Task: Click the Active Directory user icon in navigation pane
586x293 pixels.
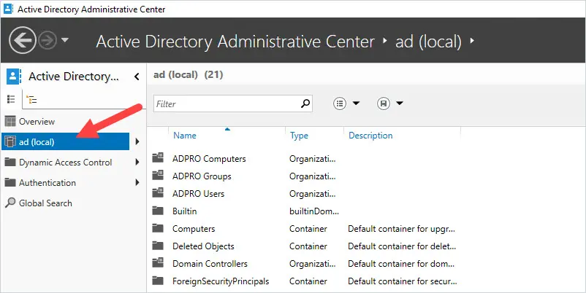Action: click(13, 77)
